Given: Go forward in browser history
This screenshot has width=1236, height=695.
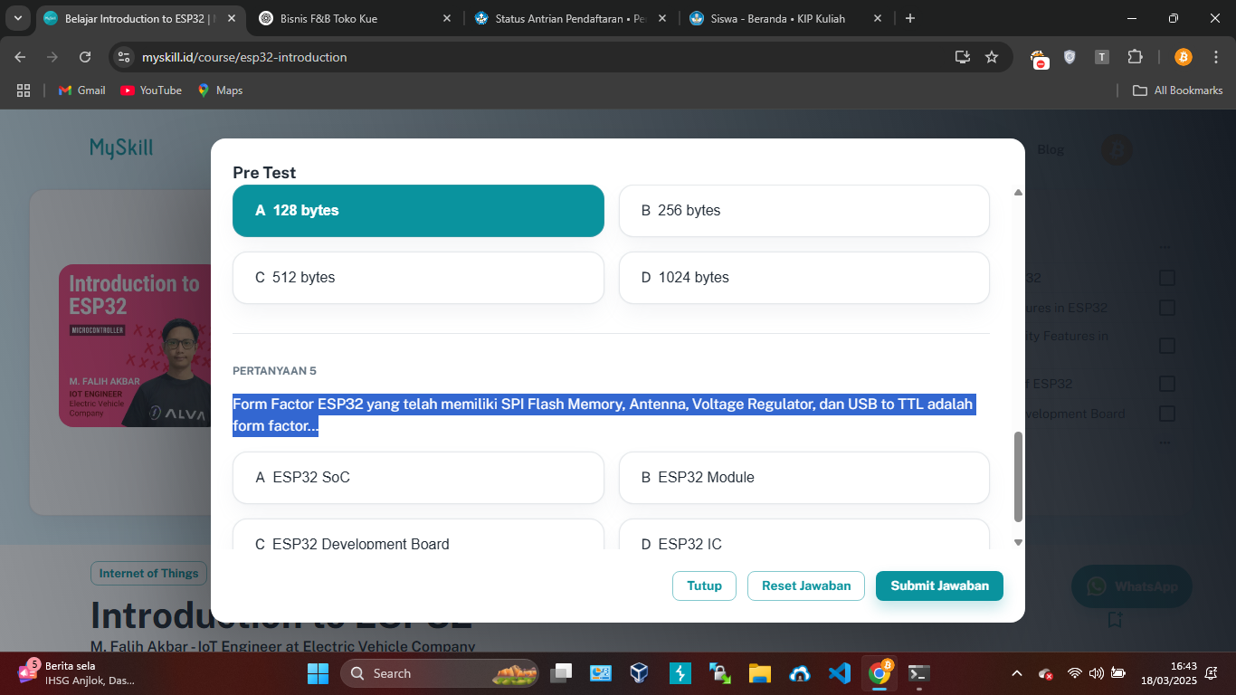Looking at the screenshot, I should pos(52,57).
